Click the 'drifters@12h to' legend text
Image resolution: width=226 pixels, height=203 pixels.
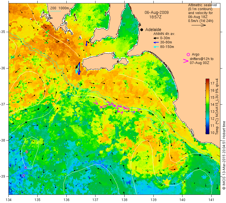[201, 59]
